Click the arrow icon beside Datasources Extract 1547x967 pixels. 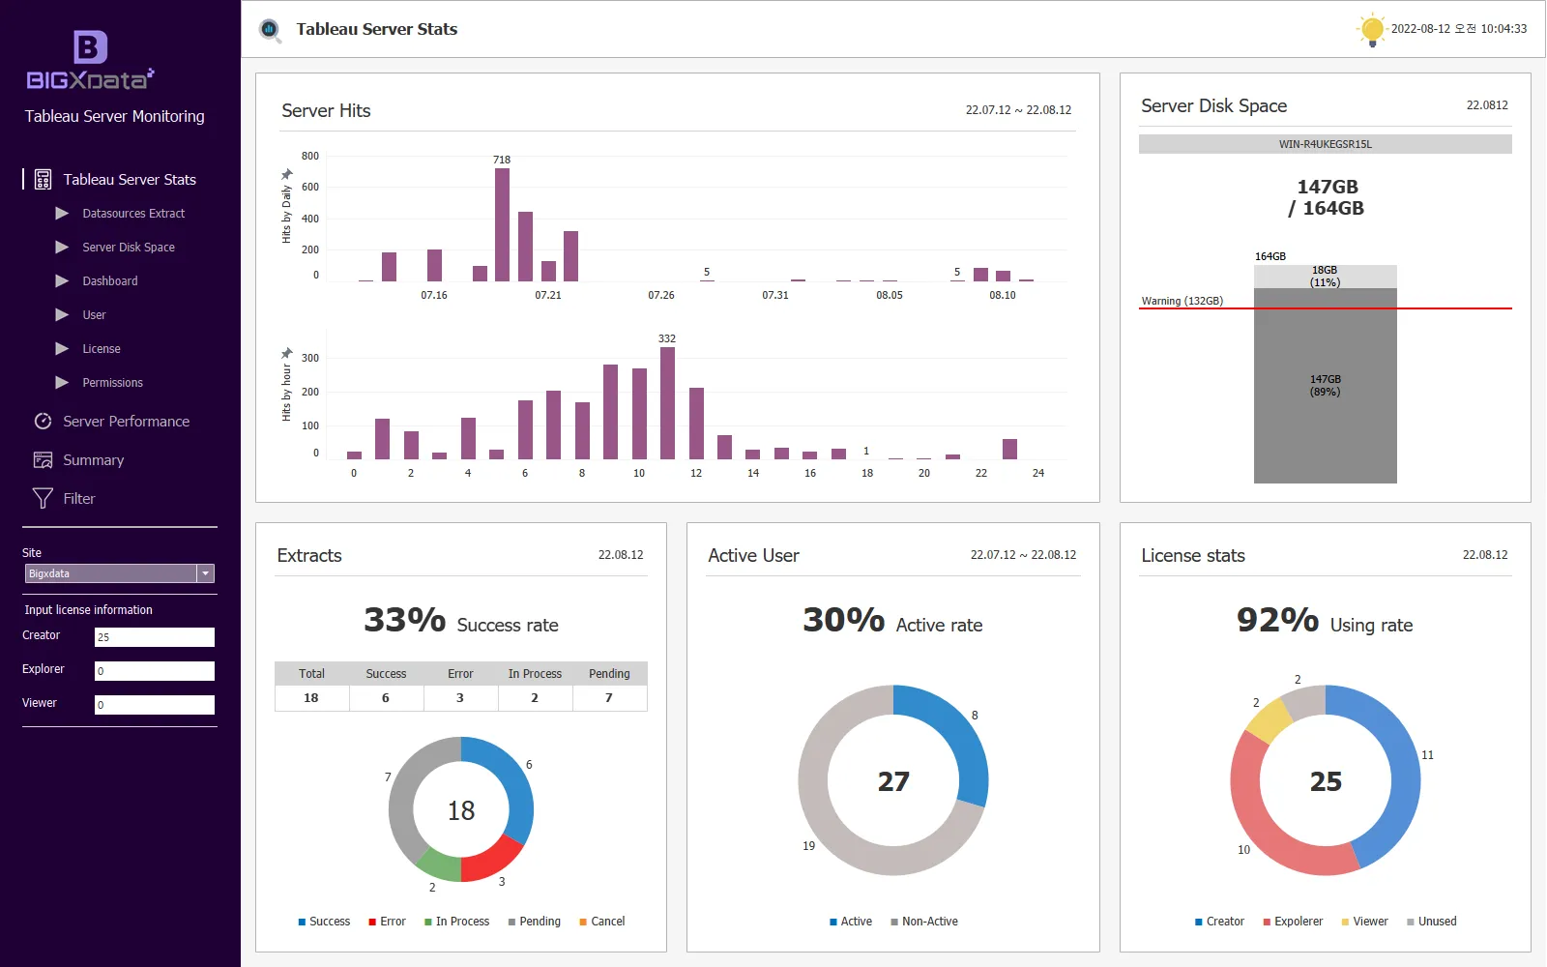[62, 213]
